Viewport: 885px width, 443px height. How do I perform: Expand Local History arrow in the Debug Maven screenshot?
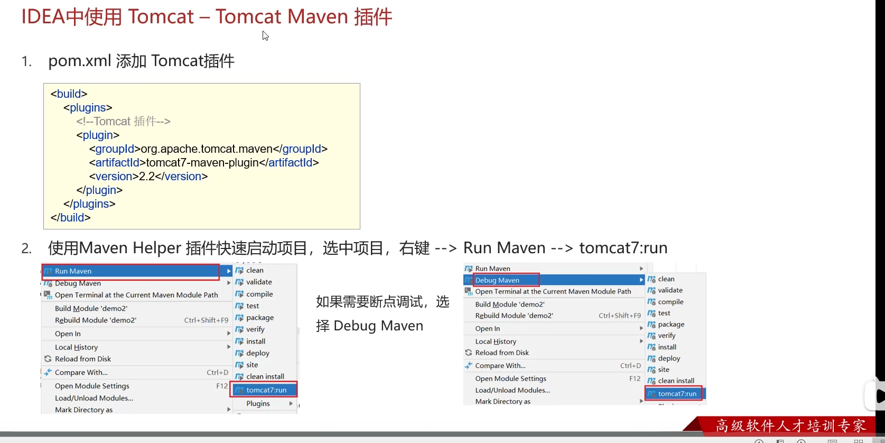pyautogui.click(x=641, y=342)
